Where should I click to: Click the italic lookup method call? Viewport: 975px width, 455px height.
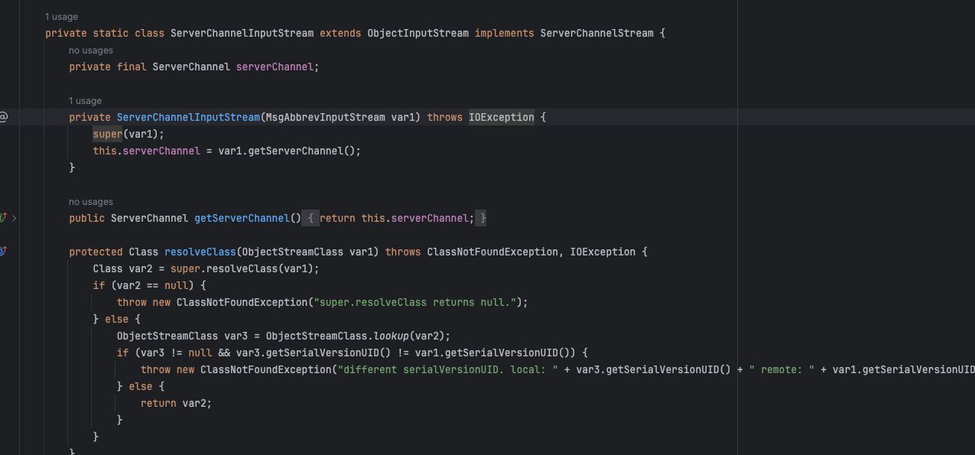[392, 336]
